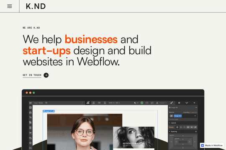Click the GET IN TOUCH link

[32, 75]
